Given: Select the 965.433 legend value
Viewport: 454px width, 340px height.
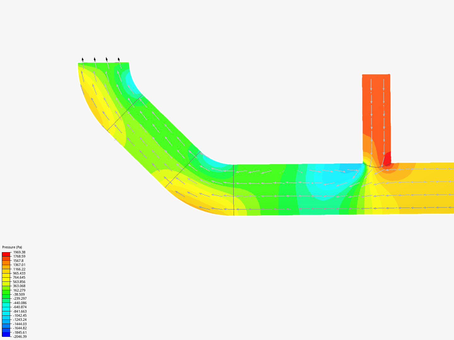Looking at the screenshot, I should 19,273.
